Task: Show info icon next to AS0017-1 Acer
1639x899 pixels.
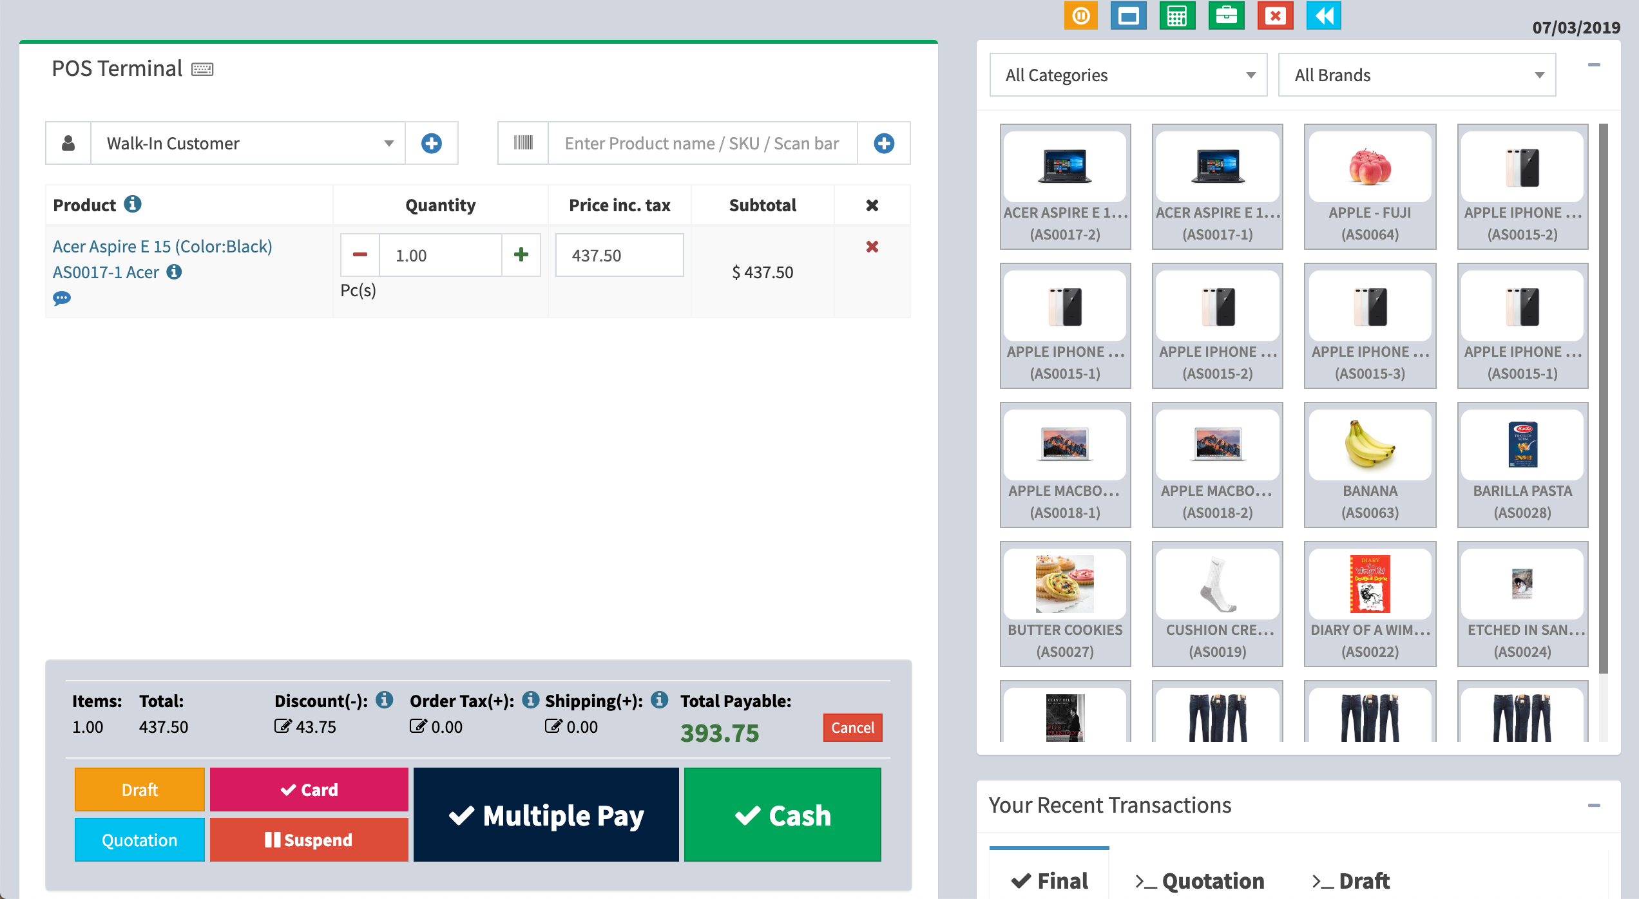Action: (174, 272)
